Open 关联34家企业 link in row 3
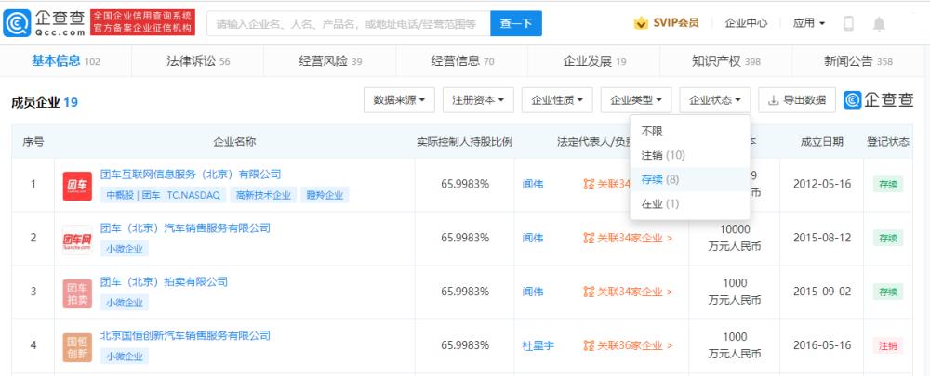The image size is (930, 376). [634, 292]
